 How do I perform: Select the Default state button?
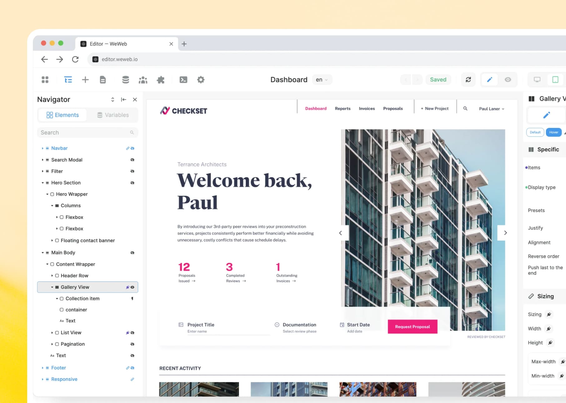pos(535,132)
